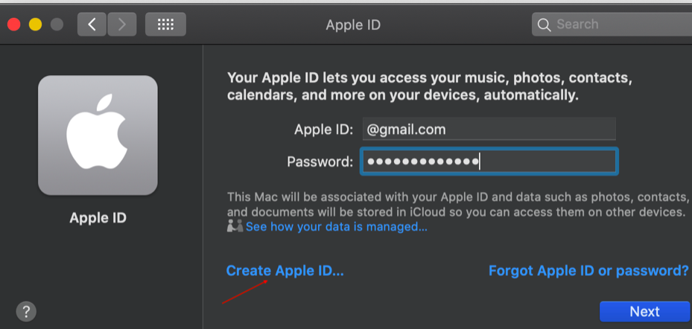Go forward using the right chevron button

tap(121, 25)
